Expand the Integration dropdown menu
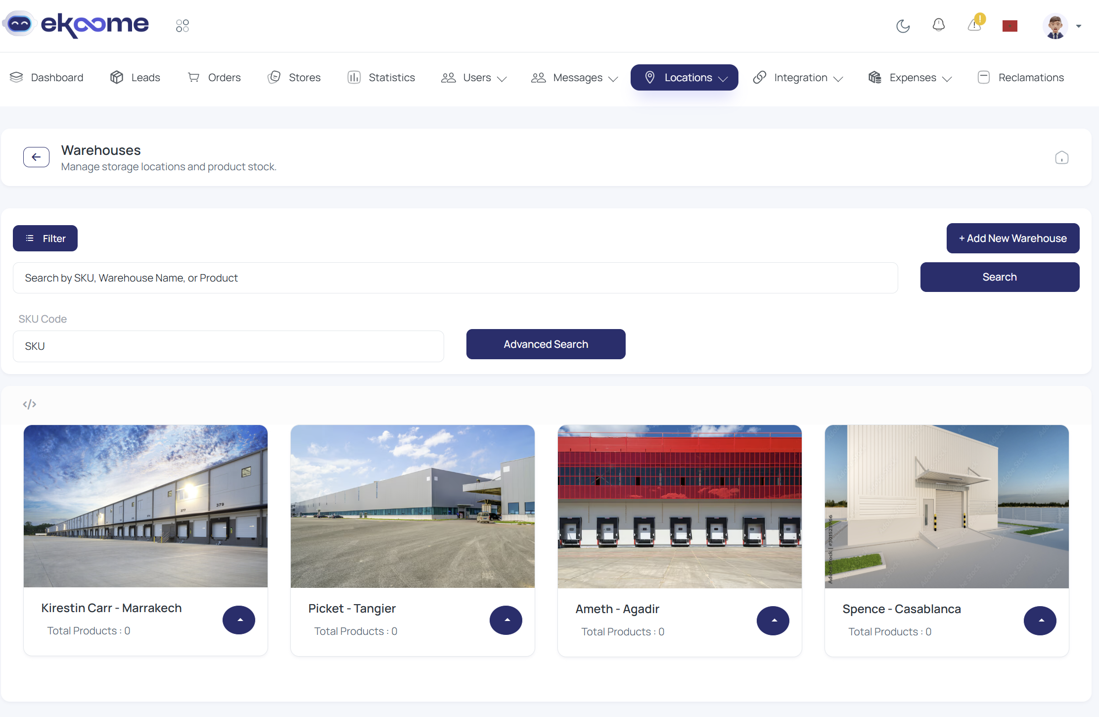The height and width of the screenshot is (717, 1099). [798, 78]
